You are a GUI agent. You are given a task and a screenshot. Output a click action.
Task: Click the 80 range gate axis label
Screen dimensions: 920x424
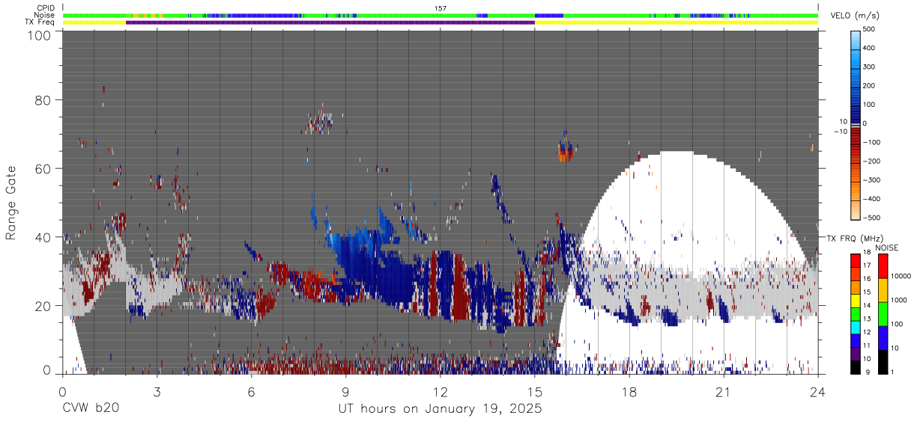[x=43, y=102]
